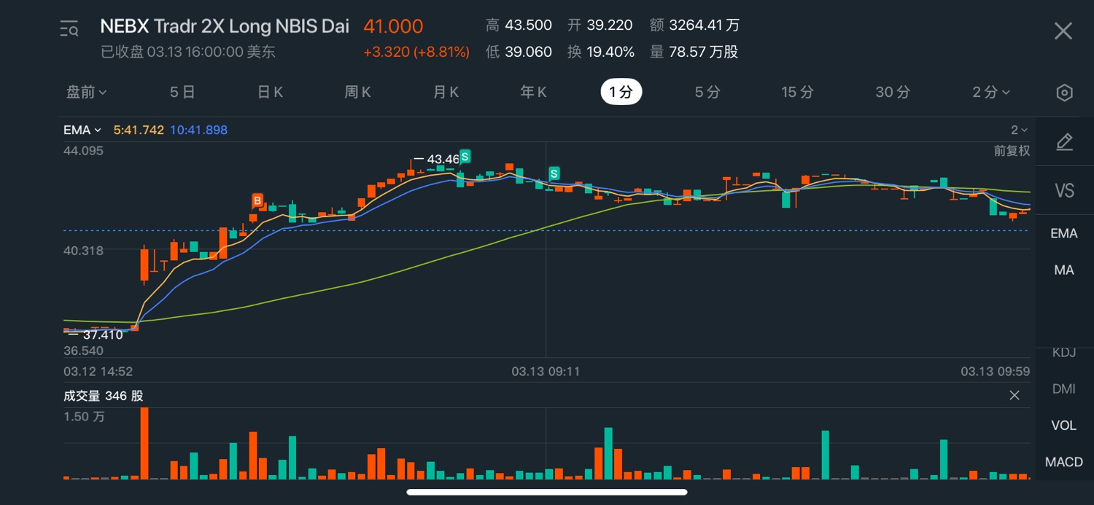Viewport: 1094px width, 505px height.
Task: Close the volume indicator panel
Action: tap(1014, 396)
